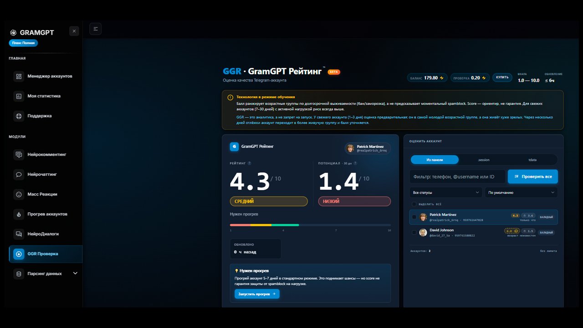Click Валидный status badge of David Johnson
This screenshot has height=328, width=583.
[x=547, y=232]
